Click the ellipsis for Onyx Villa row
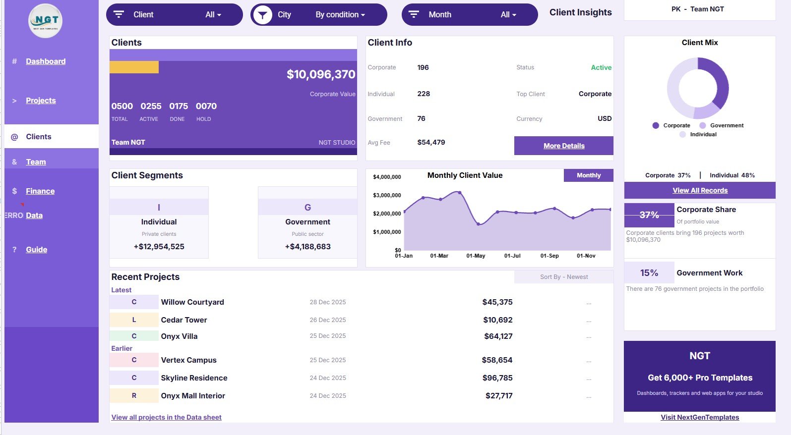 coord(589,337)
